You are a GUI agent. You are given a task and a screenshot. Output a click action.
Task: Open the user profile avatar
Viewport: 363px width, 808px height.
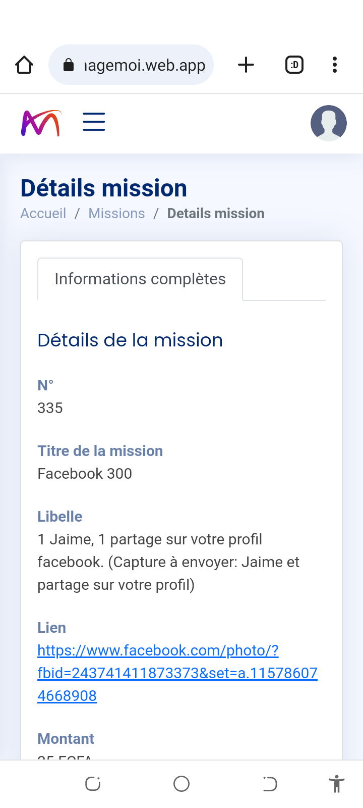tap(329, 123)
